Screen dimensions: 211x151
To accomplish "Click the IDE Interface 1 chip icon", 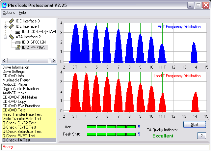I will click(12, 26).
